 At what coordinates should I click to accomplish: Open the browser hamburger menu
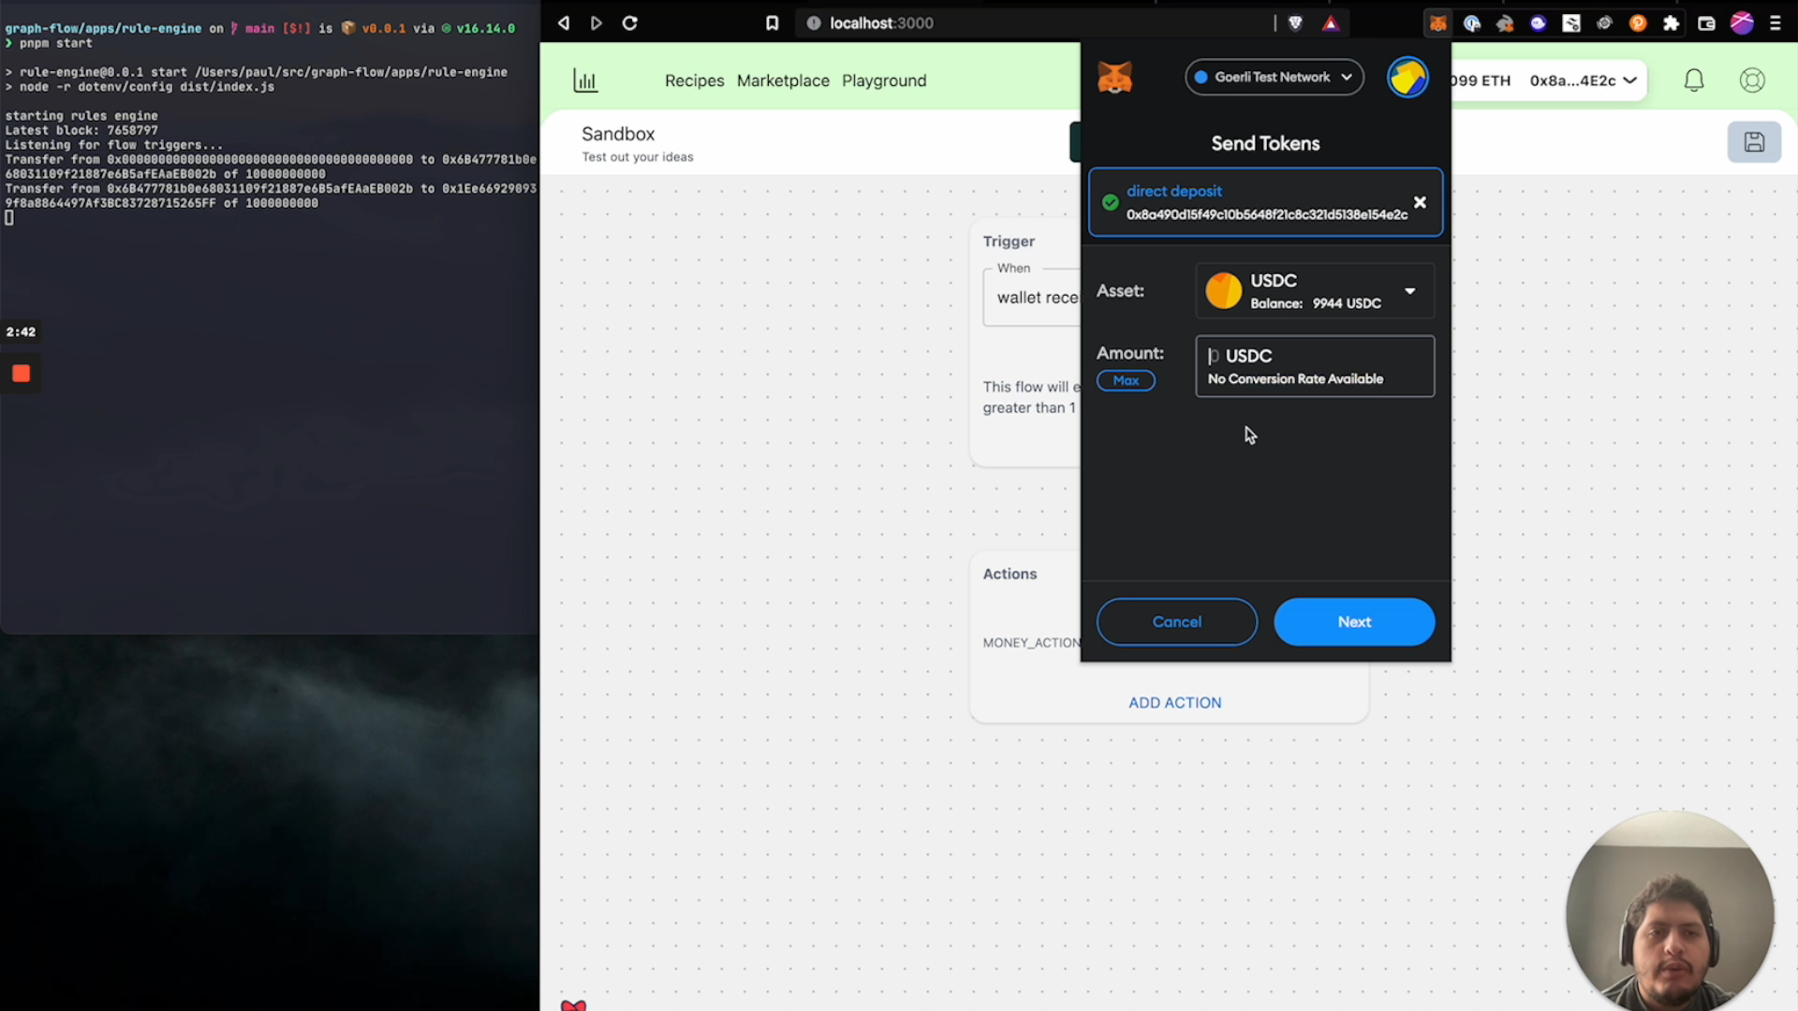1776,23
